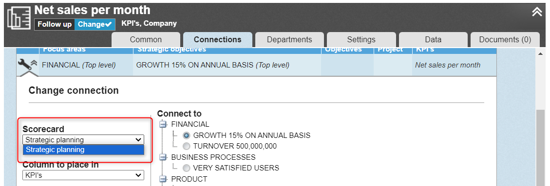Open the Departments tab
Screen dimensions: 550x186
[289, 39]
